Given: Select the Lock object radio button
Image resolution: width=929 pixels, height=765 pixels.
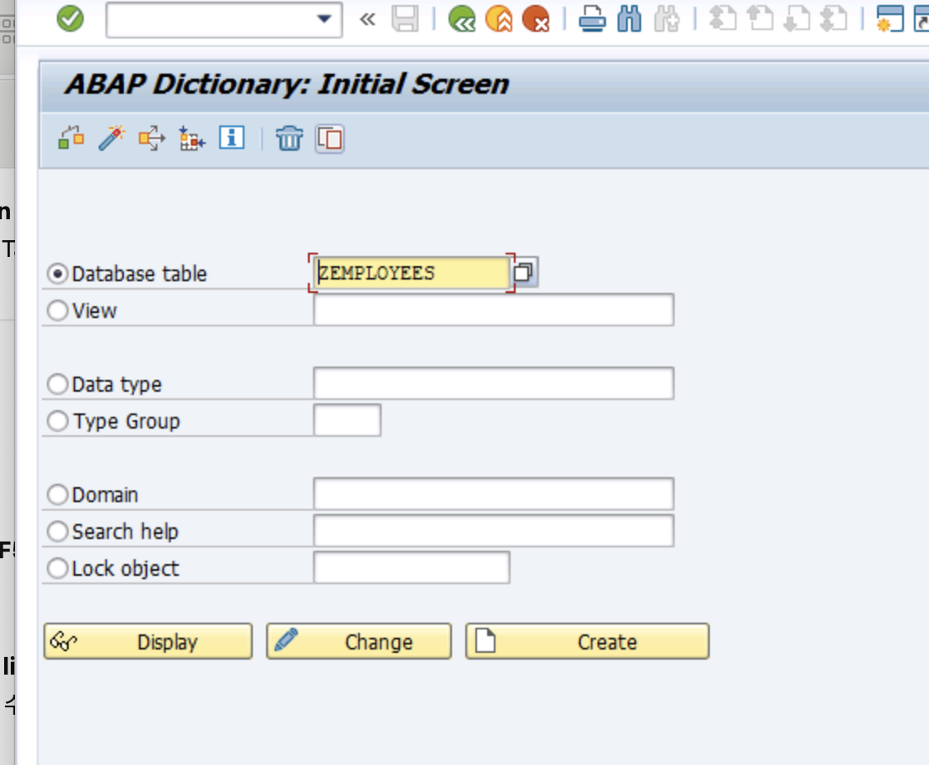Looking at the screenshot, I should (x=58, y=567).
